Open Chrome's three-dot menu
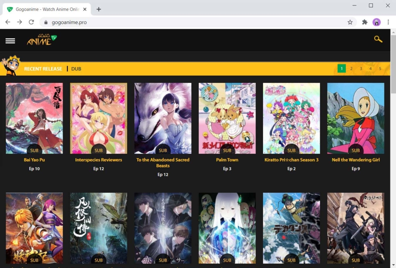396x268 pixels. [388, 22]
